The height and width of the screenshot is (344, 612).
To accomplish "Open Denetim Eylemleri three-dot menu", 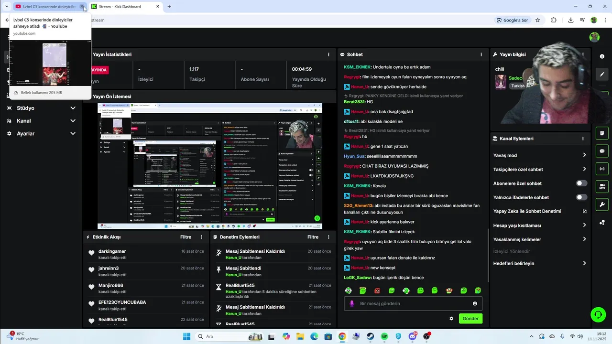I will [328, 237].
